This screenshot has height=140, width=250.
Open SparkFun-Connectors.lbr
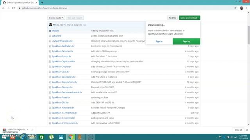[x=64, y=77]
